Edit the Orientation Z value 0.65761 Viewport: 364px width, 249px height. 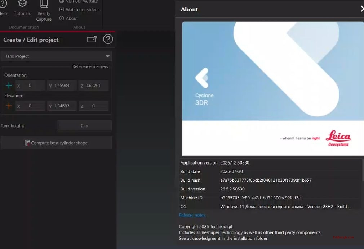pos(93,86)
